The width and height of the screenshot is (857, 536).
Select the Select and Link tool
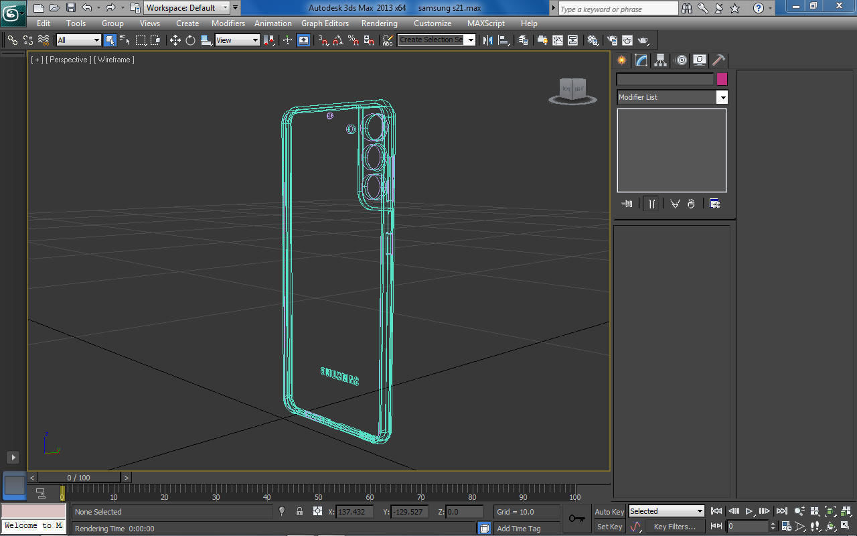12,40
